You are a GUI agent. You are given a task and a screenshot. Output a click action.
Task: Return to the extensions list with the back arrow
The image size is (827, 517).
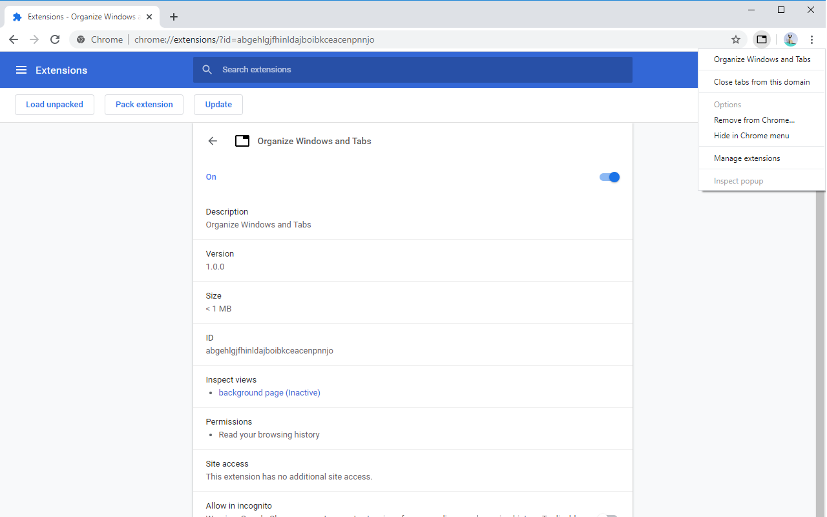click(213, 141)
